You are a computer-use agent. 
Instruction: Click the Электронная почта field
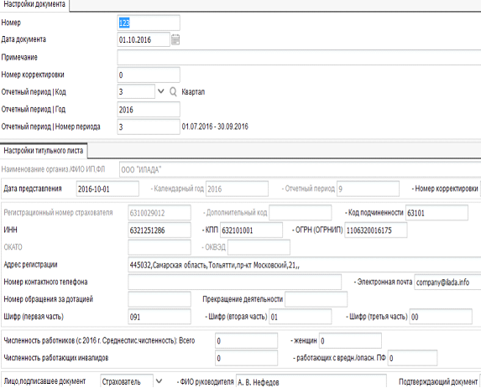pos(447,282)
